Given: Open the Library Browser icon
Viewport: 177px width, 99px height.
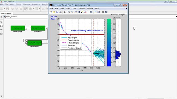Looking at the screenshot, I should (26, 9).
